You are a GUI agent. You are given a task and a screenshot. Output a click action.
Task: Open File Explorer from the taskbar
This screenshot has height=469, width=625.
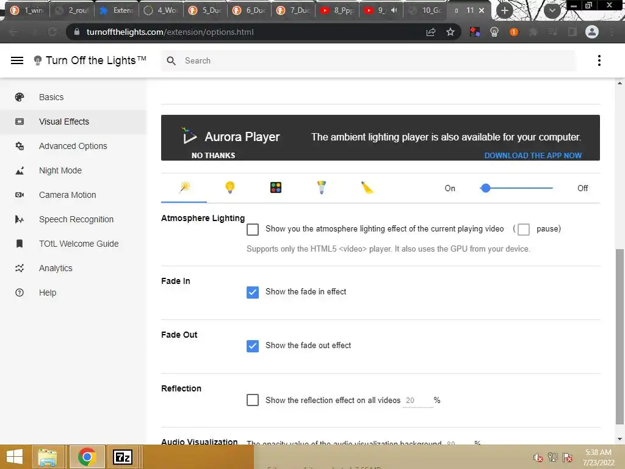point(47,457)
